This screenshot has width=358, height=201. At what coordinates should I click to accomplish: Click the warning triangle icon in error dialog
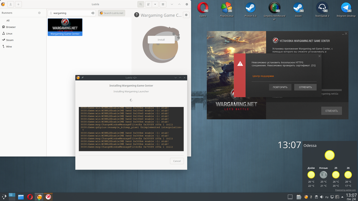(240, 64)
